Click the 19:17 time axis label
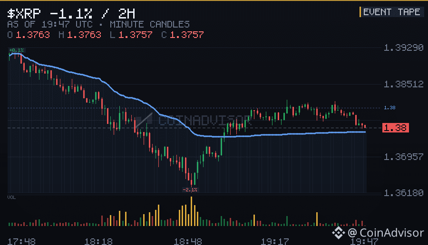 (x=275, y=242)
